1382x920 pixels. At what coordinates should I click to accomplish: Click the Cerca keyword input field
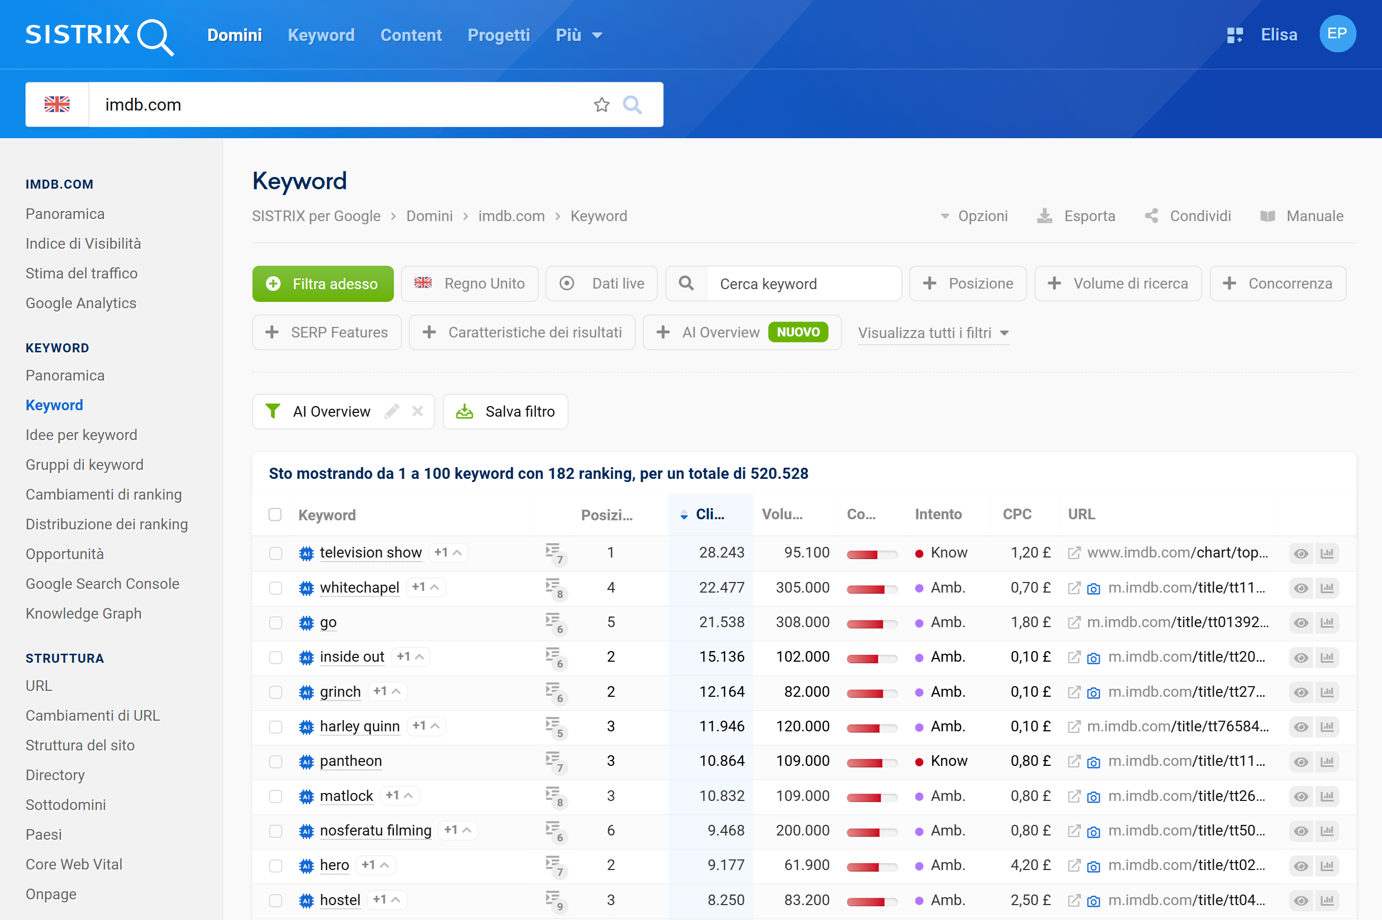coord(803,283)
